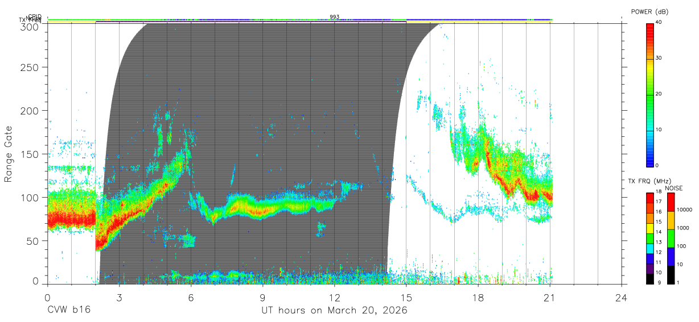
Task: Click the 250 range gate tick label
Action: point(31,68)
